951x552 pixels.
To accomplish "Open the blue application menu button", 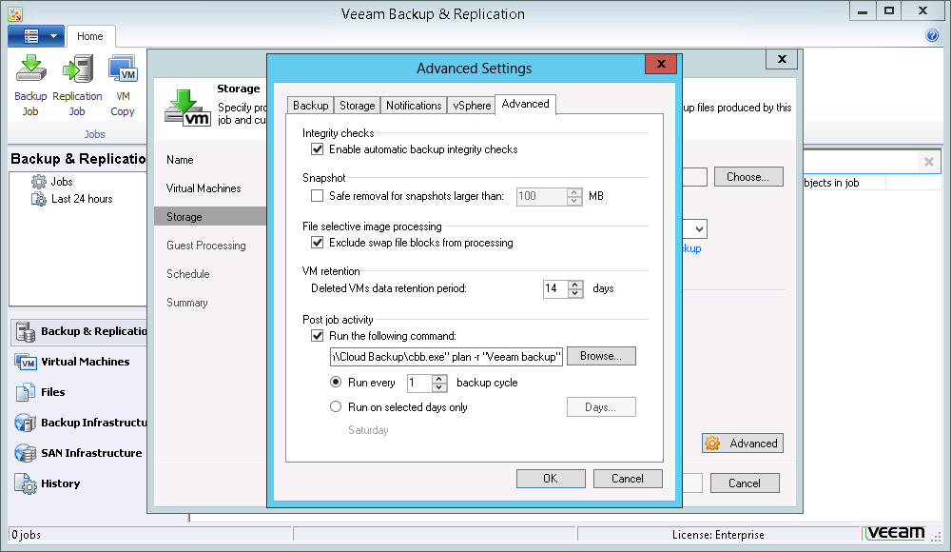I will point(36,36).
